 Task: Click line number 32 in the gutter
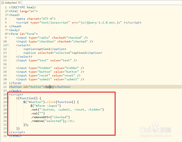[5, 125]
